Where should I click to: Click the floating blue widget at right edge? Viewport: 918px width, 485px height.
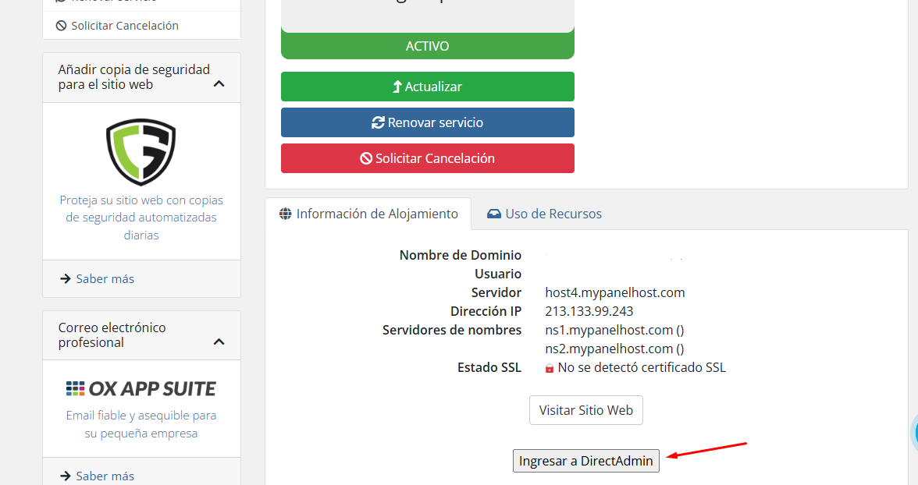913,431
